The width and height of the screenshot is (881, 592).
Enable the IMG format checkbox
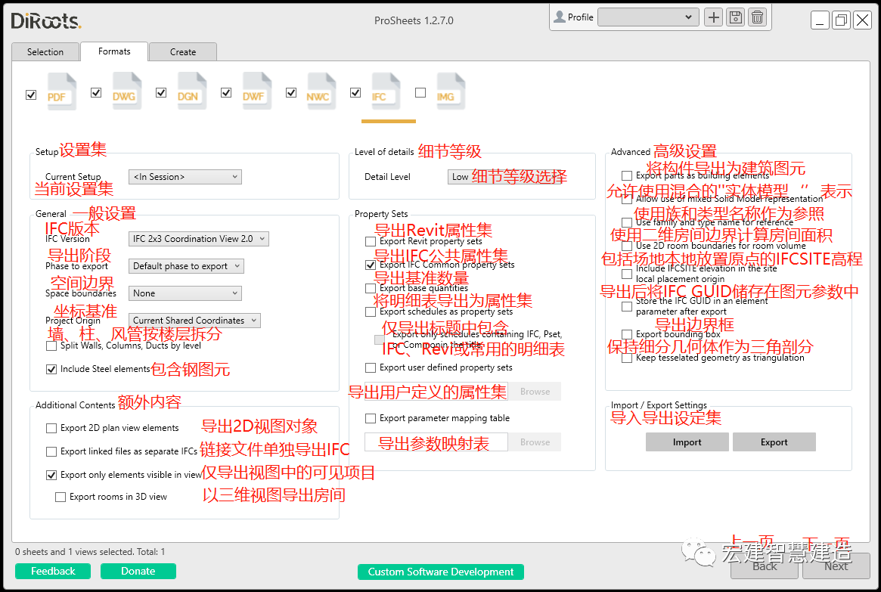[x=420, y=93]
